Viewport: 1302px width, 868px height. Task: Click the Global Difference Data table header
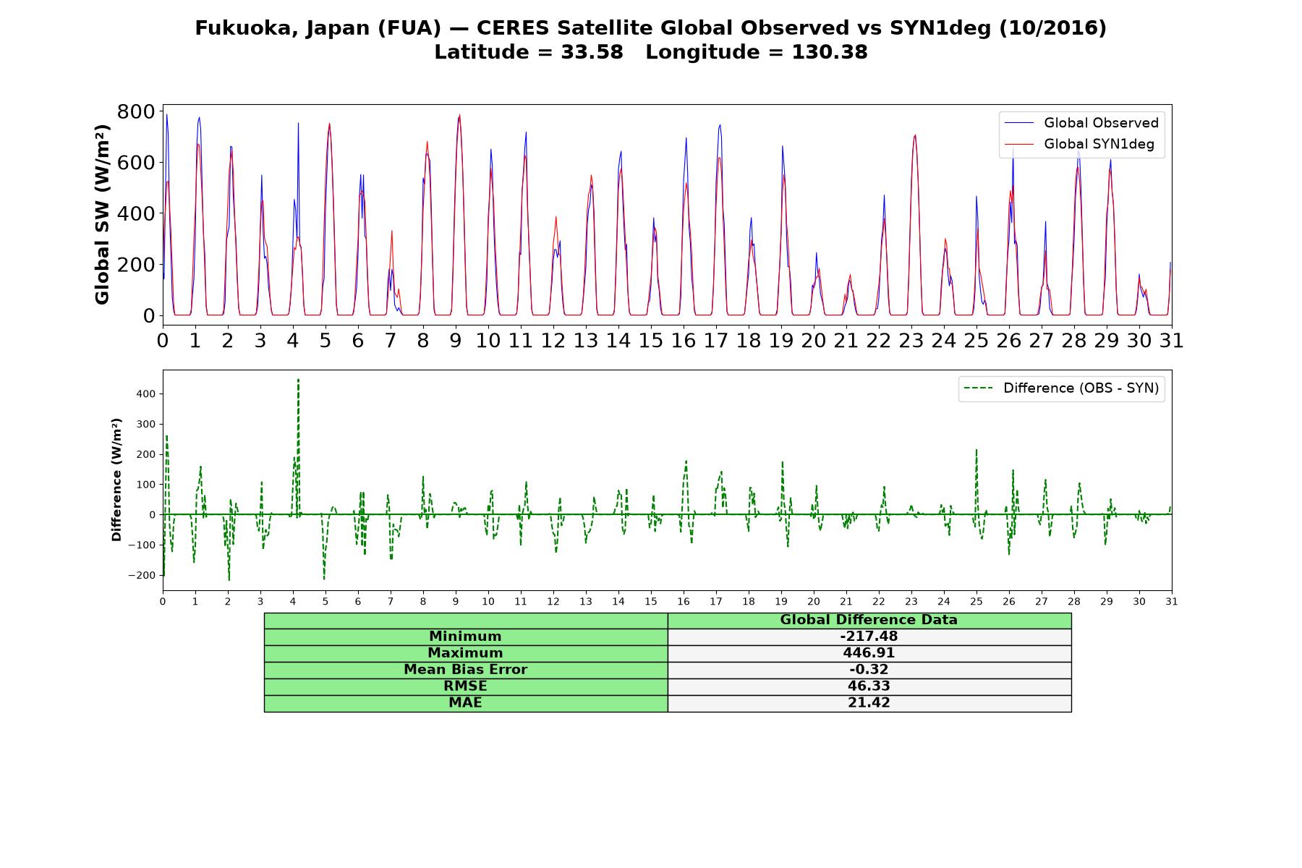869,620
